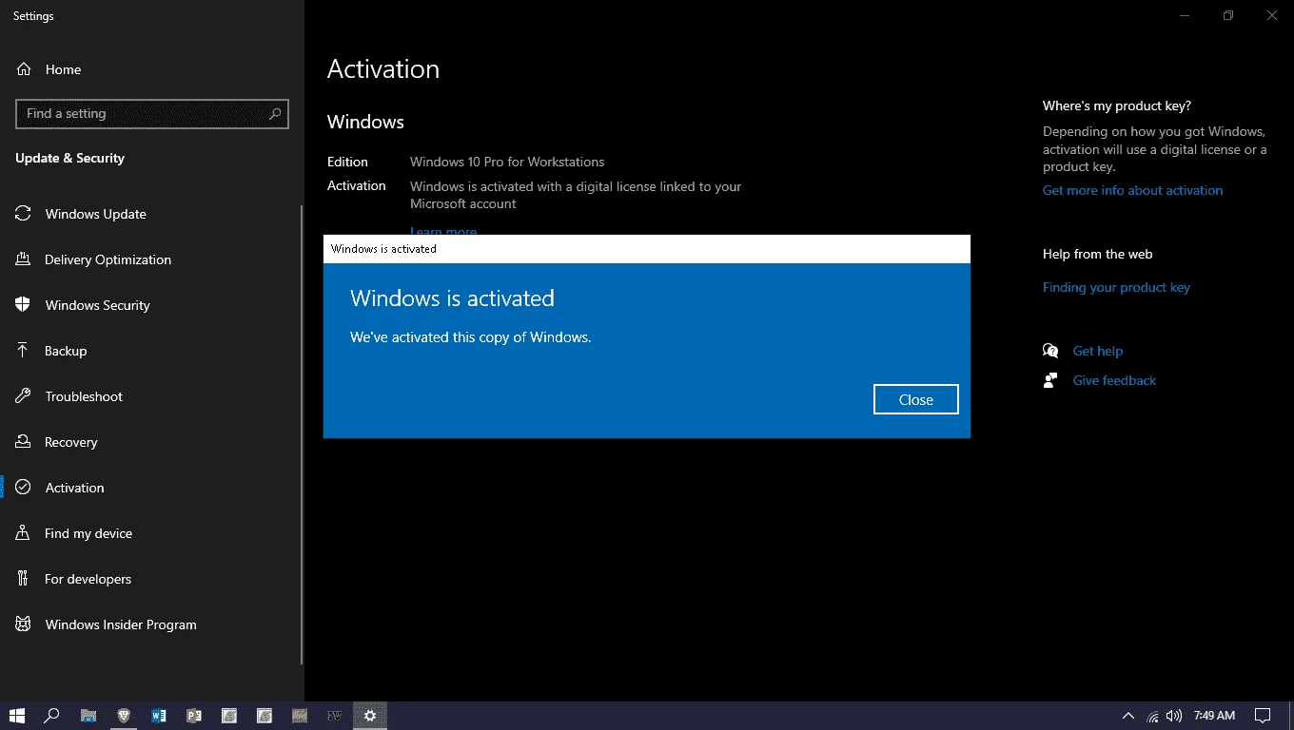Click the "Help from the web" heading
1294x730 pixels.
[1097, 254]
